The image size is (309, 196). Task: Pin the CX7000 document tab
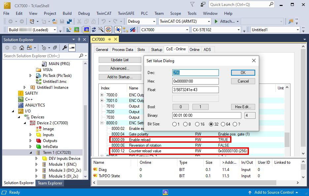[109, 39]
